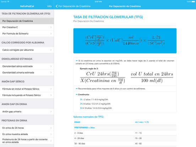The height and width of the screenshot is (147, 196).
Task: Open the Info button
Action: click(49, 6)
